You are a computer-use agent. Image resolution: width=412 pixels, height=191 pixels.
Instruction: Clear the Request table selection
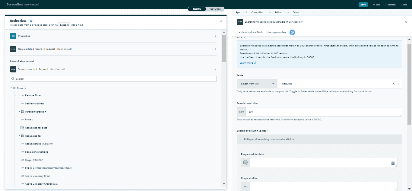(393, 84)
